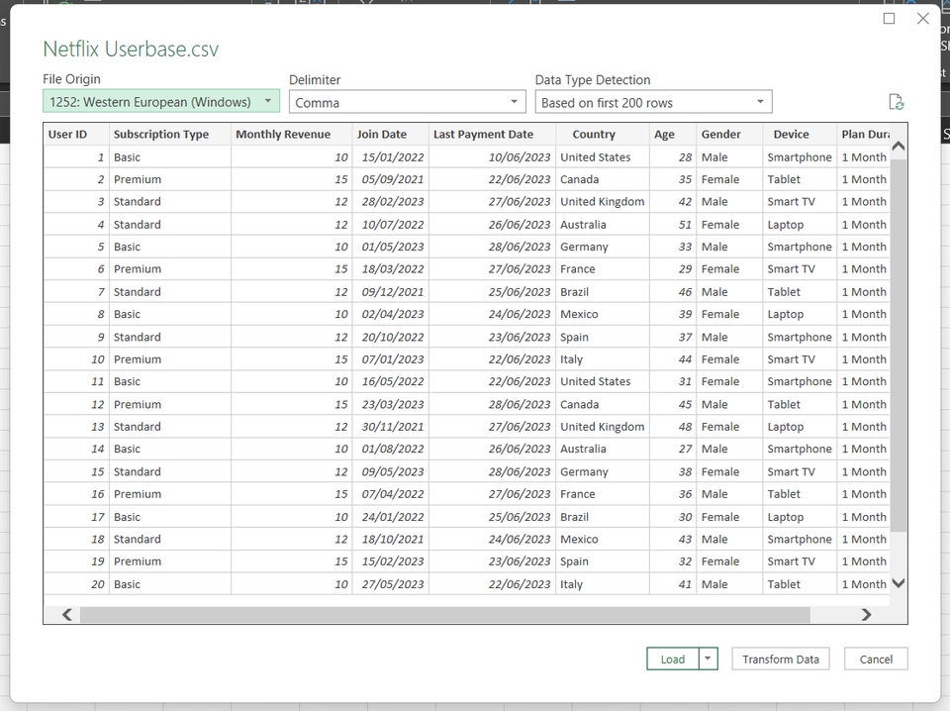The image size is (950, 711).
Task: Click User ID 20 cell
Action: click(76, 584)
